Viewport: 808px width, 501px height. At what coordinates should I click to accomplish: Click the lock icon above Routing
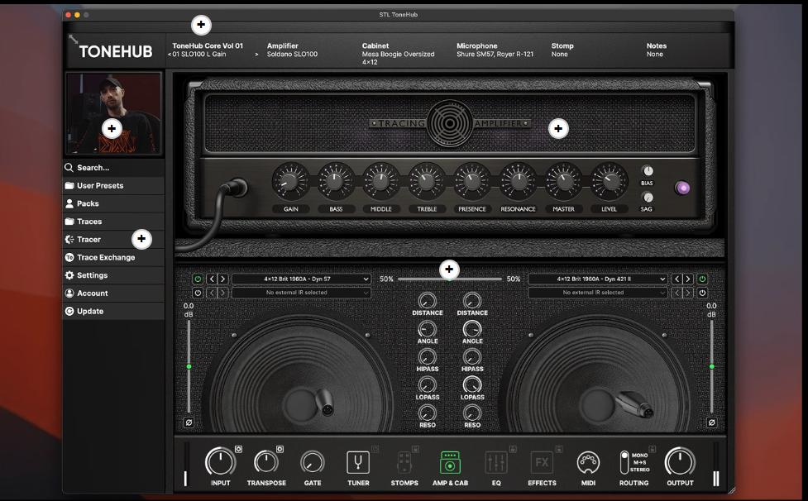click(x=653, y=449)
